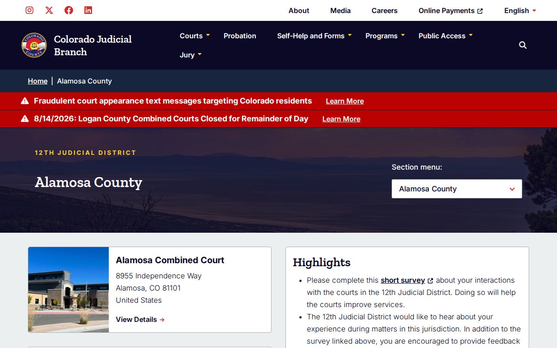
Task: Click the external-link icon beside short survey
Action: click(430, 281)
